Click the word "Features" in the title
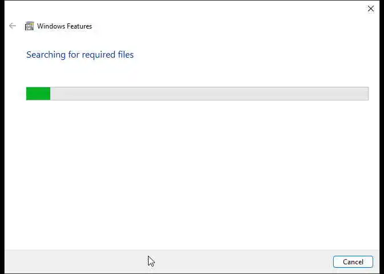 pos(79,26)
